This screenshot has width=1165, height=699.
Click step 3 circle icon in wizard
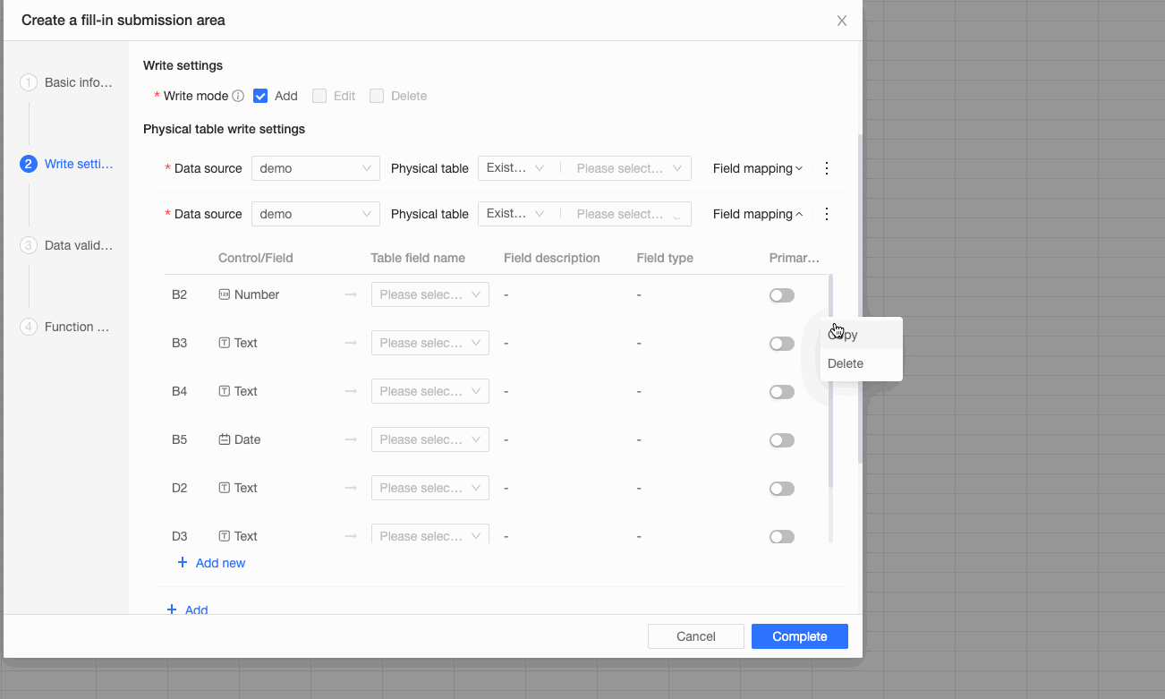click(x=29, y=245)
